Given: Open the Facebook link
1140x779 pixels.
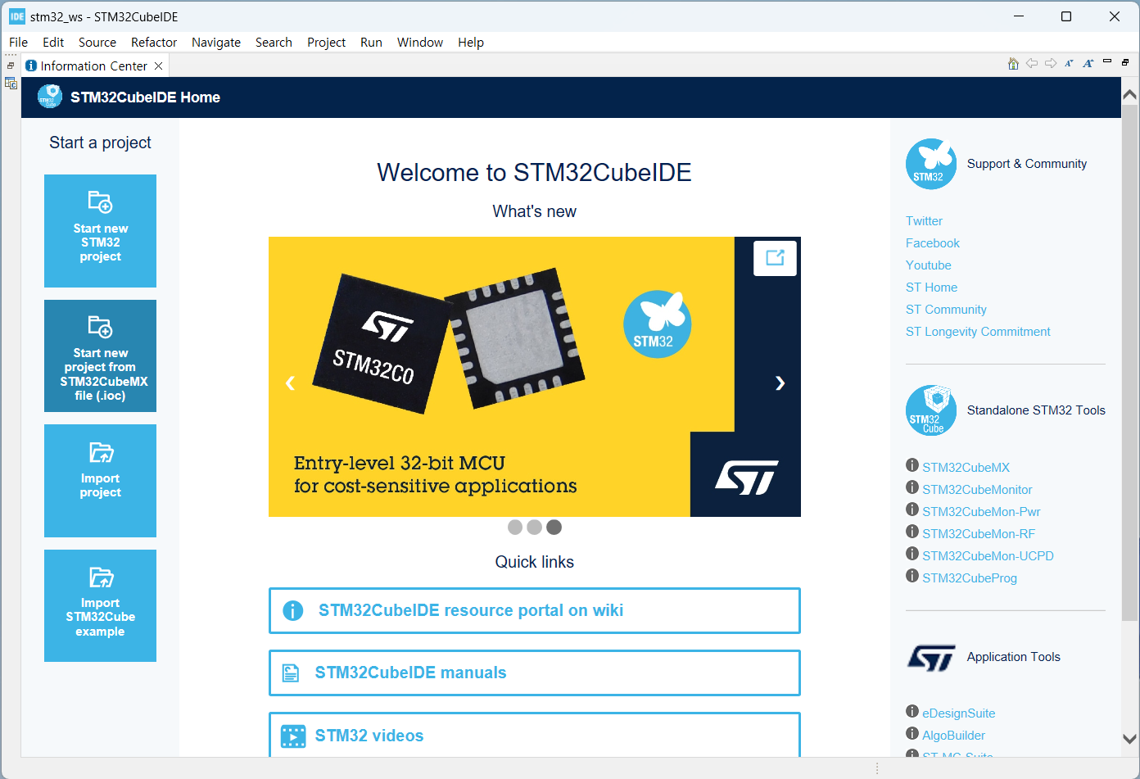Looking at the screenshot, I should pos(933,243).
